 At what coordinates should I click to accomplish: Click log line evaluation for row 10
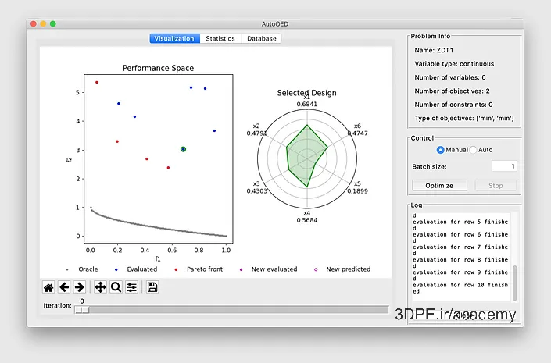pyautogui.click(x=460, y=288)
